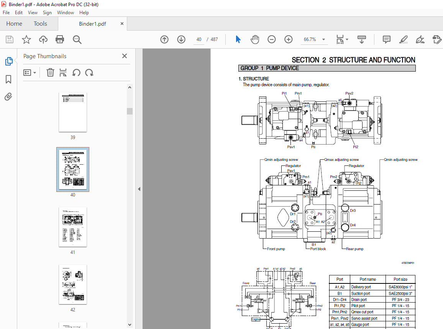Click the Save file icon
This screenshot has height=329, width=443.
tap(10, 39)
